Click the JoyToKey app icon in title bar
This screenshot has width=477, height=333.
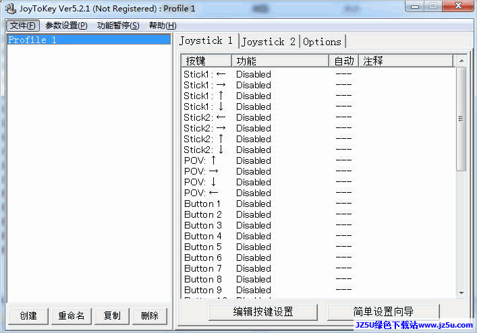(x=11, y=9)
